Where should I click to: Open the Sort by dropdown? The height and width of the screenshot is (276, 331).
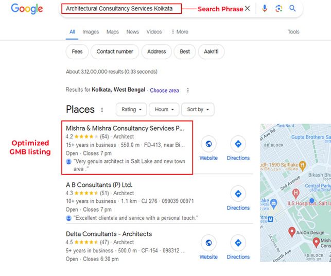[198, 110]
